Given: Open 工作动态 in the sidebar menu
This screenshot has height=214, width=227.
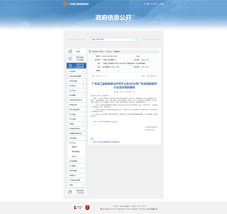Looking at the screenshot, I should (x=73, y=90).
